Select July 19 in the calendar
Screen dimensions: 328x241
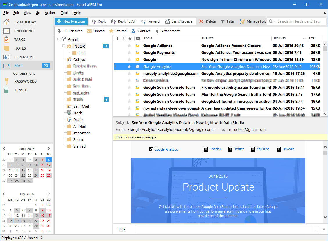[17, 221]
